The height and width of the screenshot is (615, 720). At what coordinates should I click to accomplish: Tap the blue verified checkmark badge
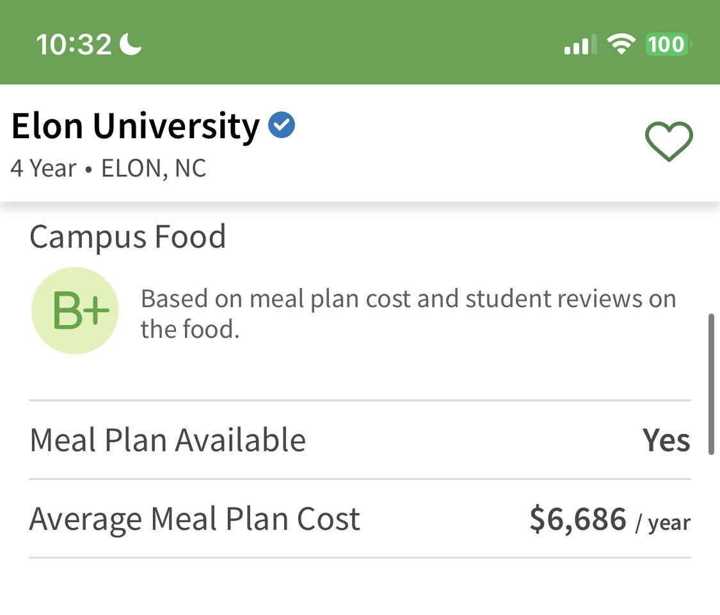click(282, 125)
